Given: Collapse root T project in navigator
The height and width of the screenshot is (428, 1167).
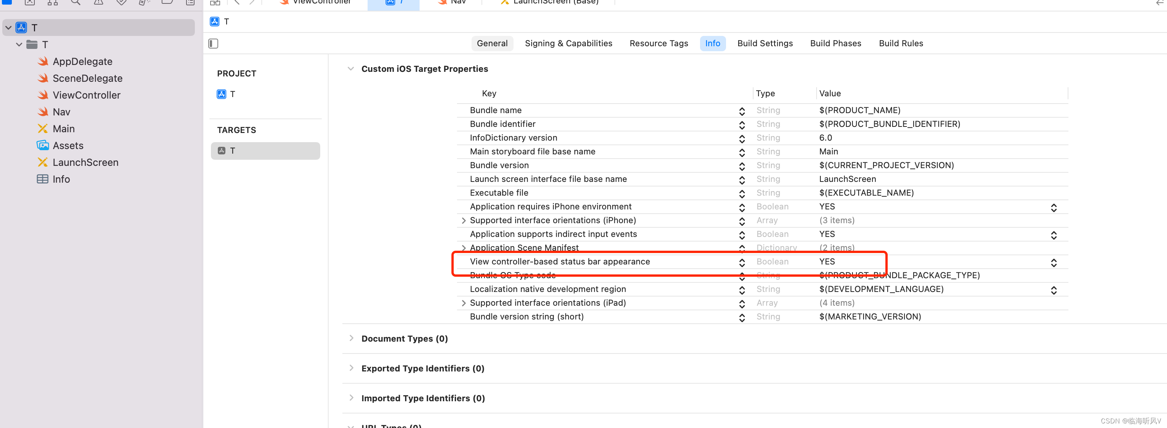Looking at the screenshot, I should tap(8, 28).
